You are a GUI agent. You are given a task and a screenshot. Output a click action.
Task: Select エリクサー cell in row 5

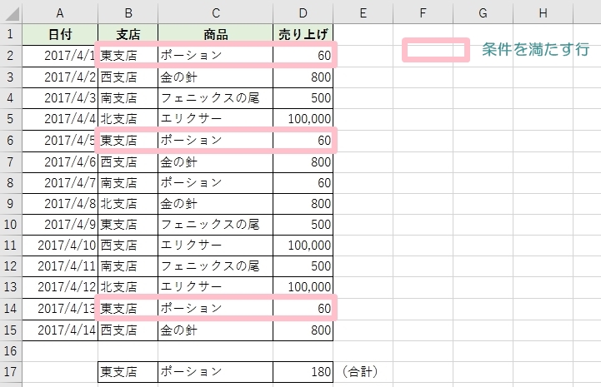pyautogui.click(x=215, y=119)
